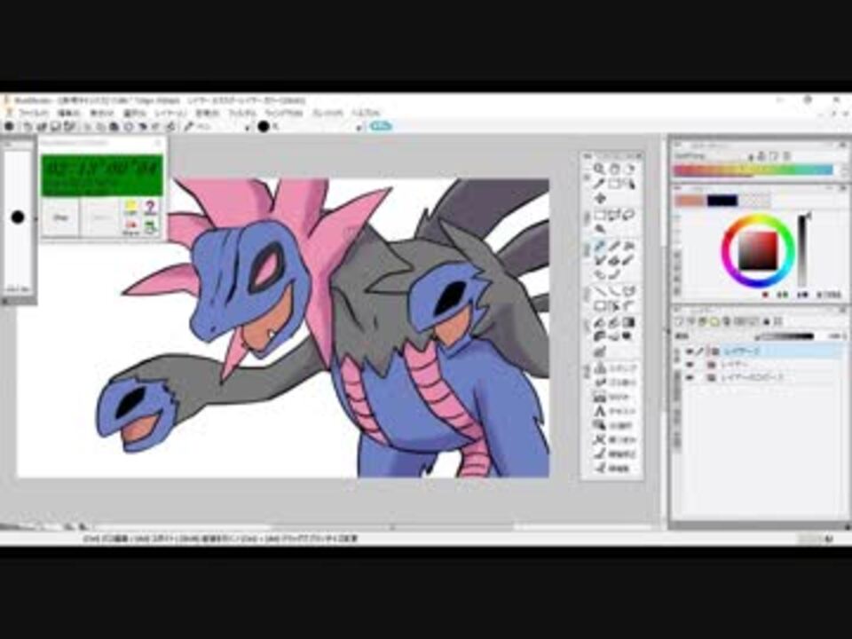This screenshot has height=639, width=852.
Task: Click the disabled middle button in timer window
Action: [x=99, y=217]
